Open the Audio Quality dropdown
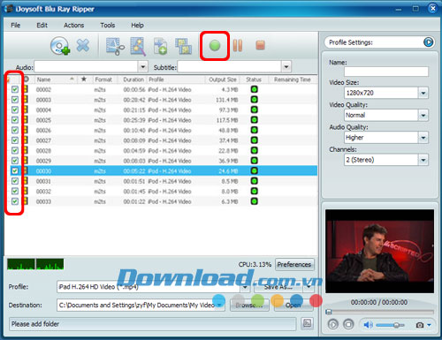Viewport: 442px width, 340px height. pos(423,138)
